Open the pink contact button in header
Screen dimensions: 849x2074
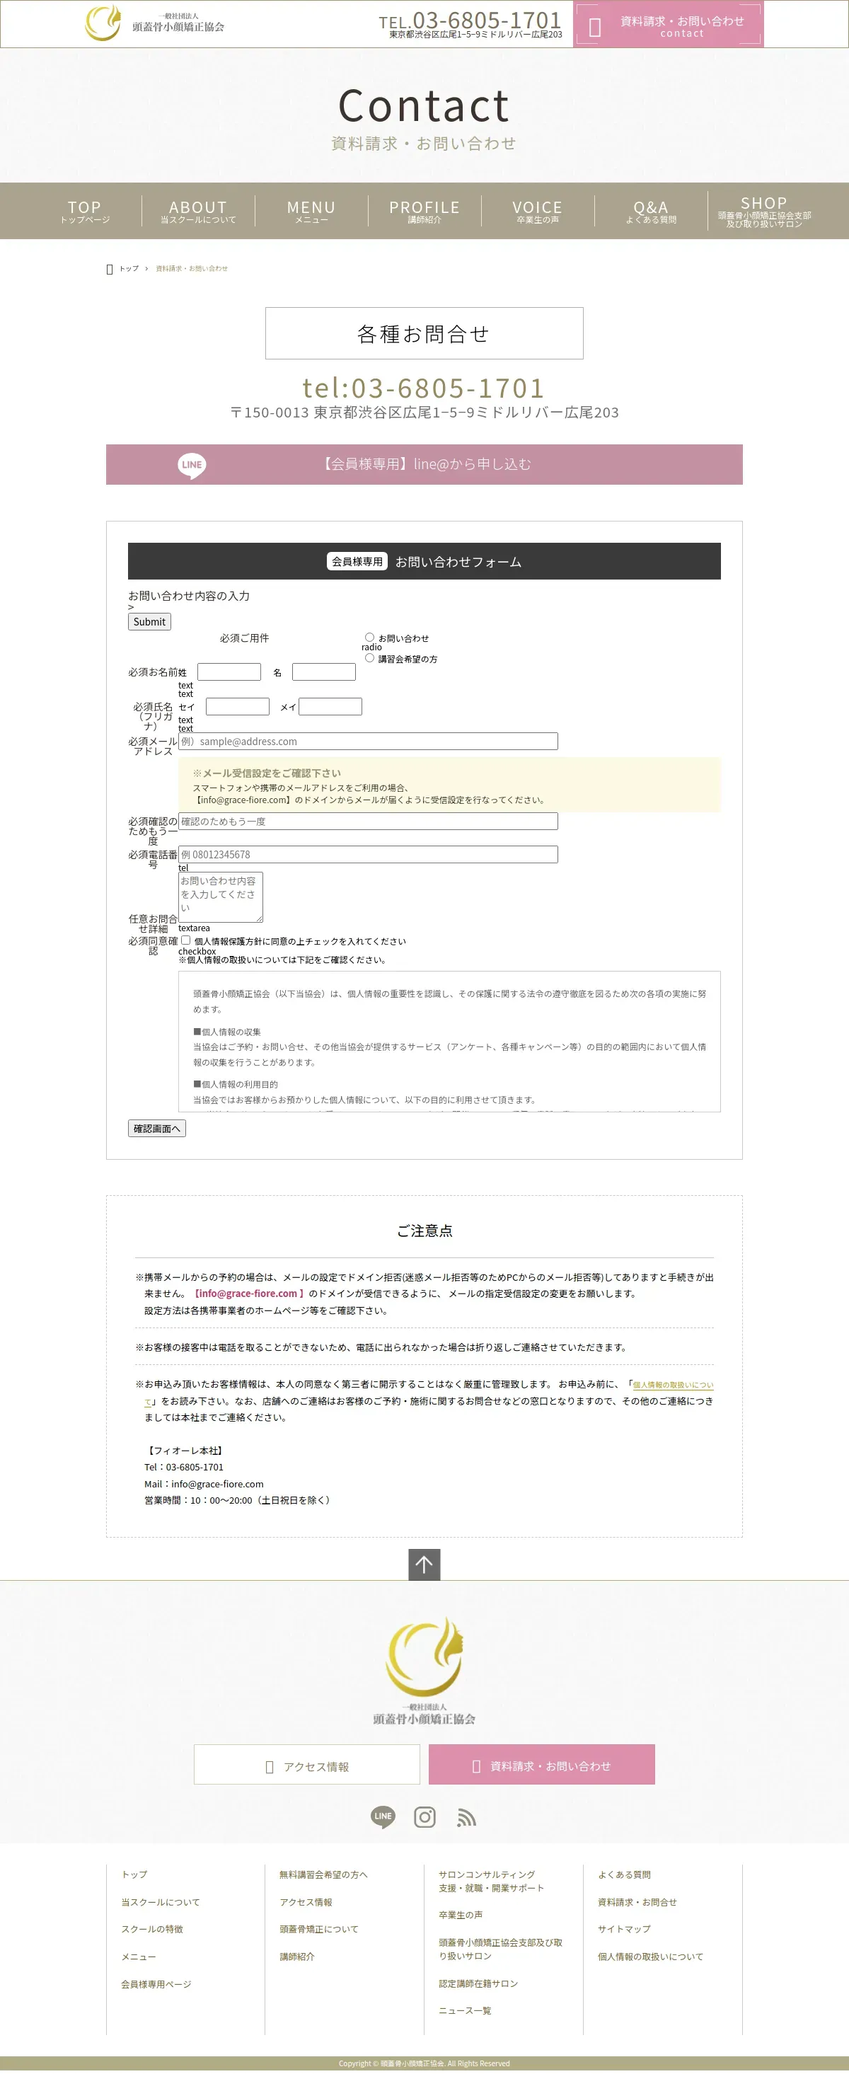pos(668,24)
